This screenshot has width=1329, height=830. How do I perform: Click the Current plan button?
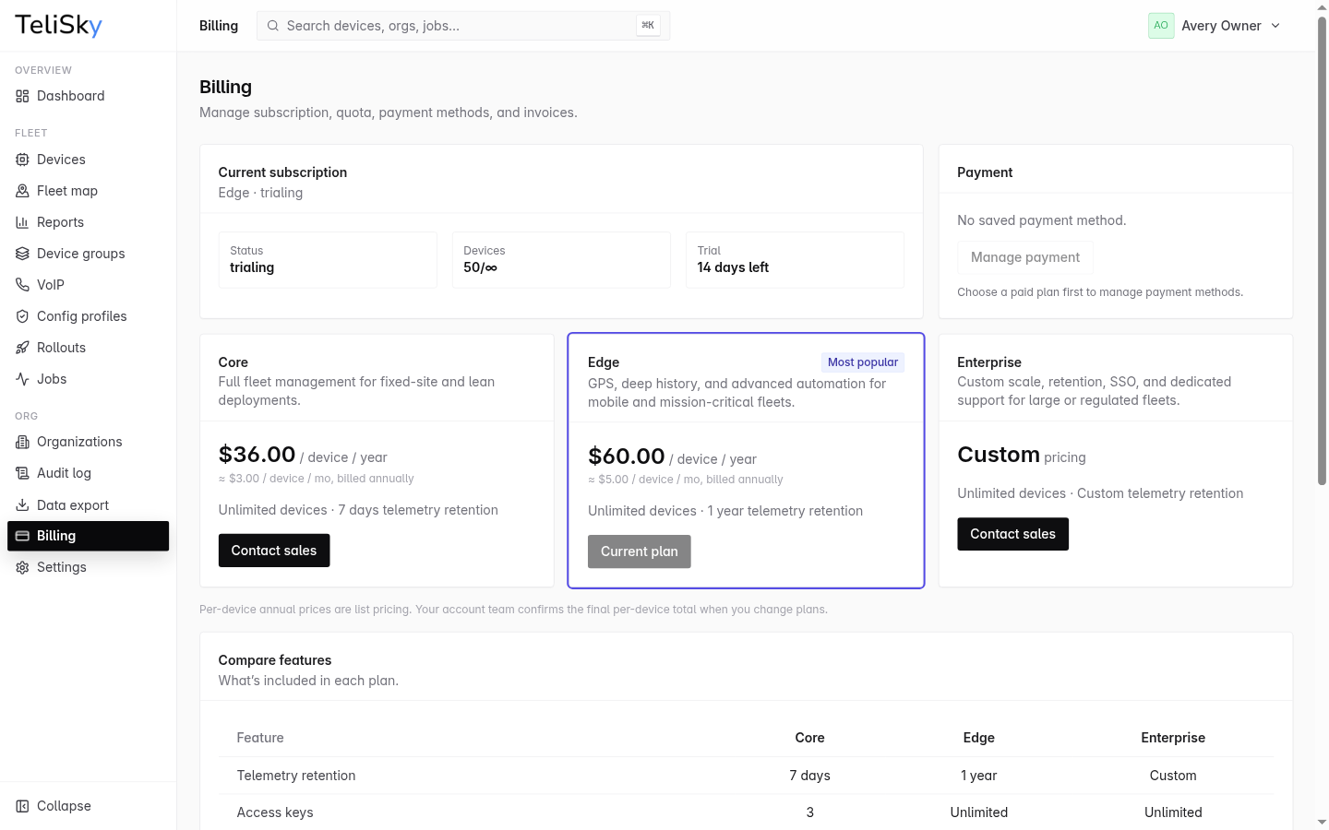tap(640, 551)
